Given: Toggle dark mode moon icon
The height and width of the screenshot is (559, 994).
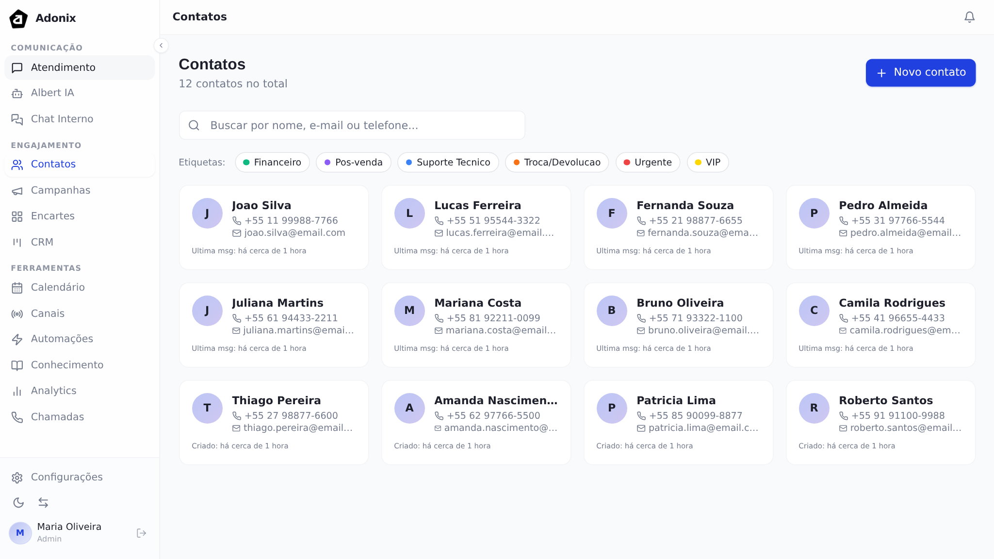Looking at the screenshot, I should 18,502.
